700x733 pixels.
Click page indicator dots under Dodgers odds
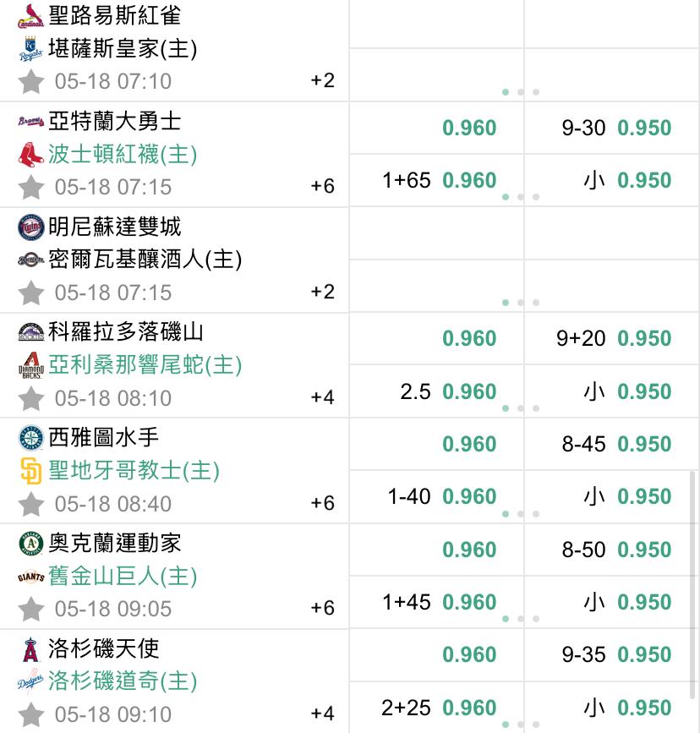click(521, 725)
